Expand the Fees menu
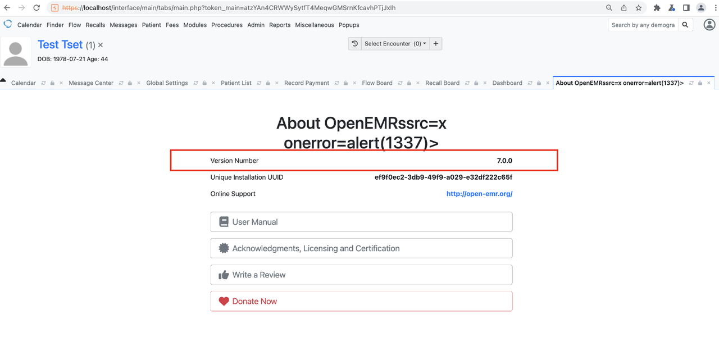The height and width of the screenshot is (337, 719). point(172,25)
